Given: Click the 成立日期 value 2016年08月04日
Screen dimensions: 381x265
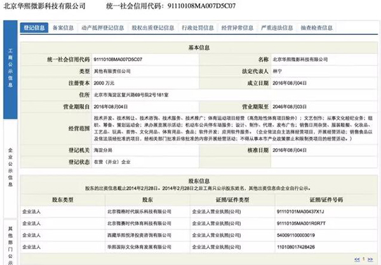Looking at the screenshot, I should [x=290, y=83].
